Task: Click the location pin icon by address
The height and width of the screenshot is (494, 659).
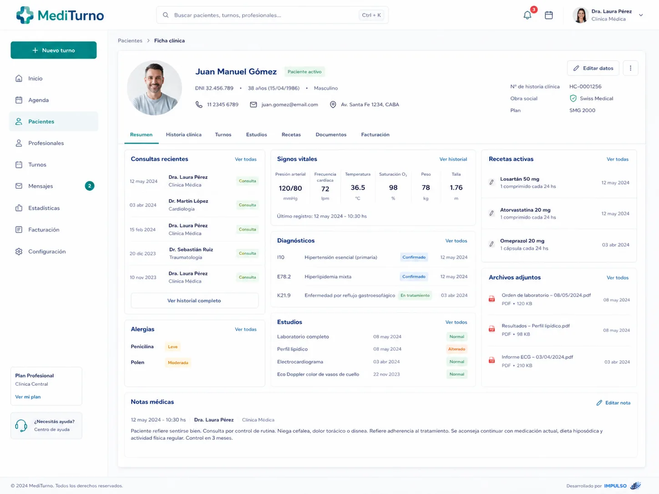Action: point(333,105)
